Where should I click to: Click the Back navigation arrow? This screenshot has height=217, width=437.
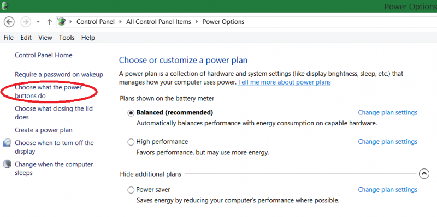tap(9, 22)
